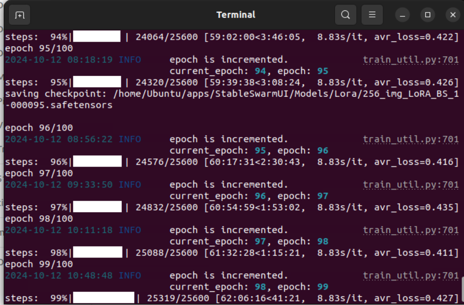This screenshot has height=305, width=464.
Task: Click the text "current_epoch: 94, epoch: 95"
Action: 249,71
